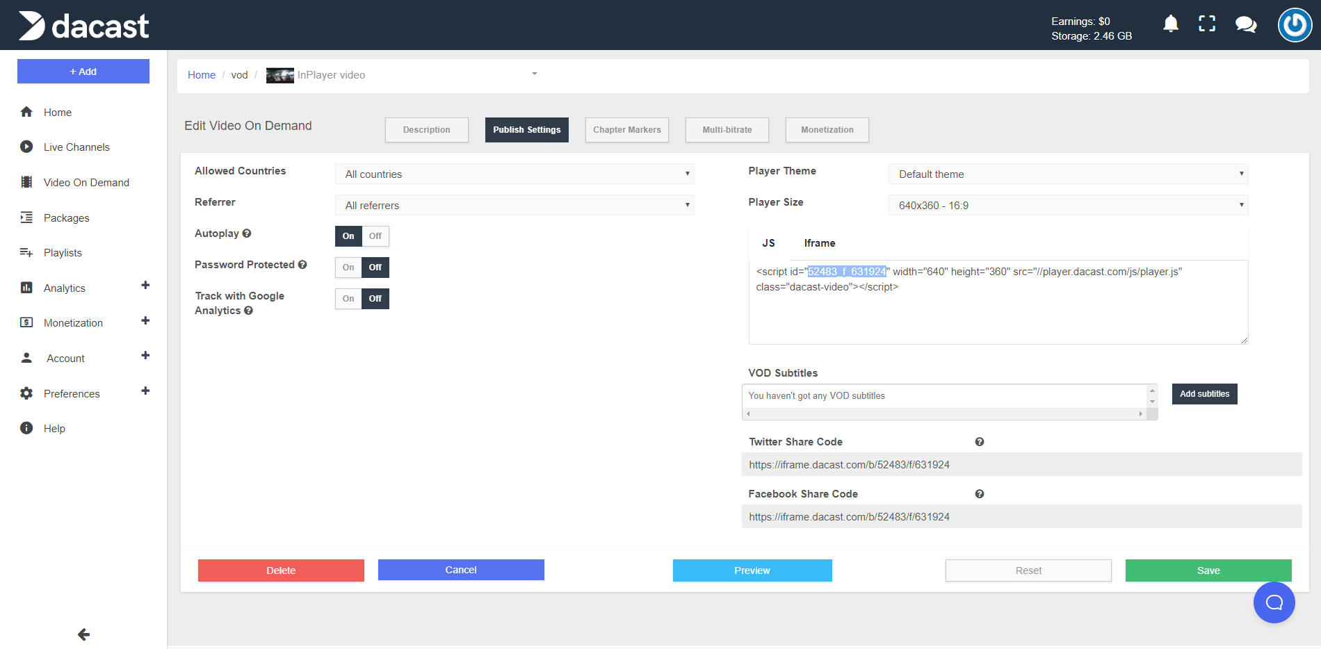Viewport: 1321px width, 649px height.
Task: Open the help chat bubble at bottom right
Action: [x=1273, y=602]
